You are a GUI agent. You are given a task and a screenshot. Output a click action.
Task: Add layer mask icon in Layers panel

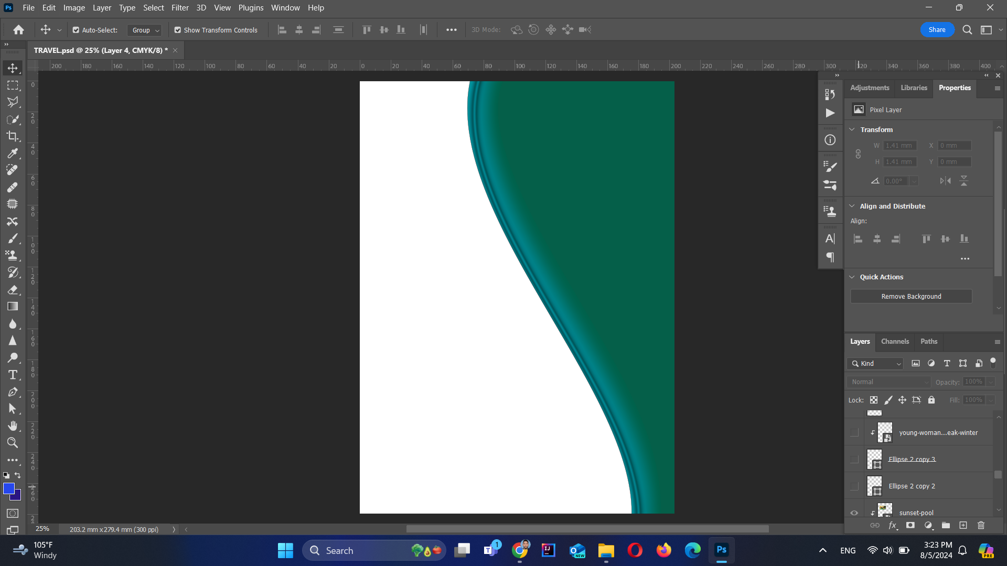[x=910, y=525]
